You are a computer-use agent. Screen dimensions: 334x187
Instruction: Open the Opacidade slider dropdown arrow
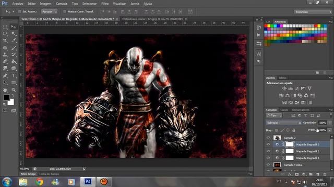point(330,123)
